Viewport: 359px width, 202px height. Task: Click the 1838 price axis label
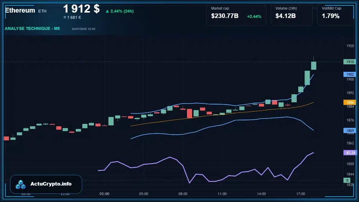point(350,185)
